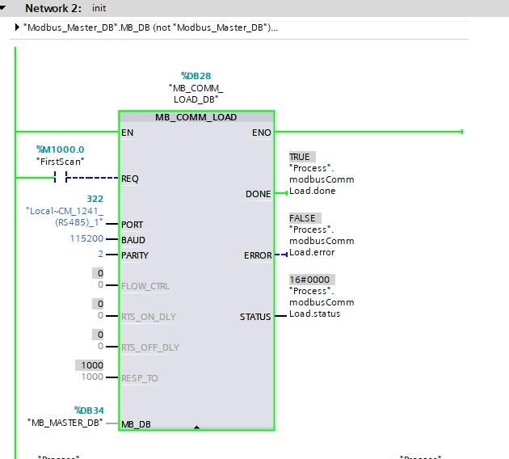Select the MB_MASTER_DB operand
This screenshot has width=509, height=459.
(65, 423)
